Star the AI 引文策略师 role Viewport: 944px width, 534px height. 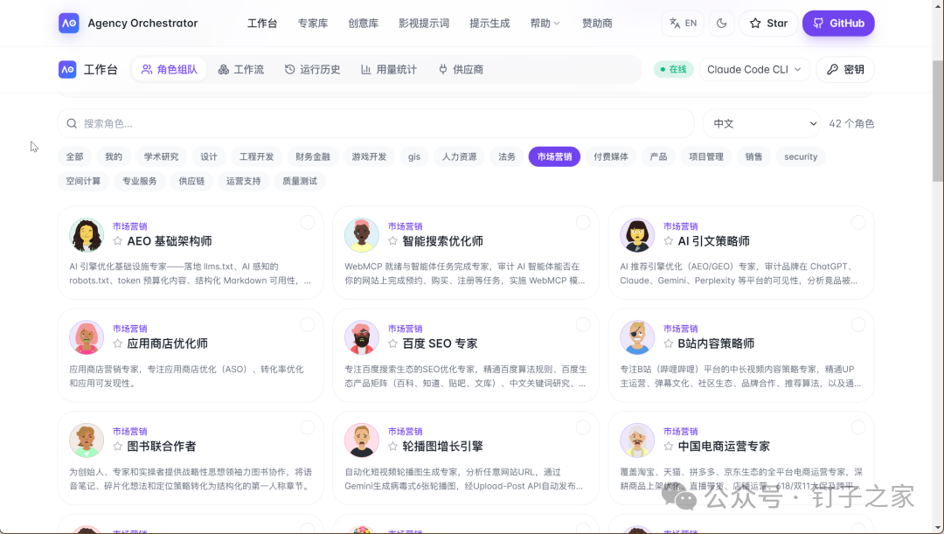[x=669, y=241]
